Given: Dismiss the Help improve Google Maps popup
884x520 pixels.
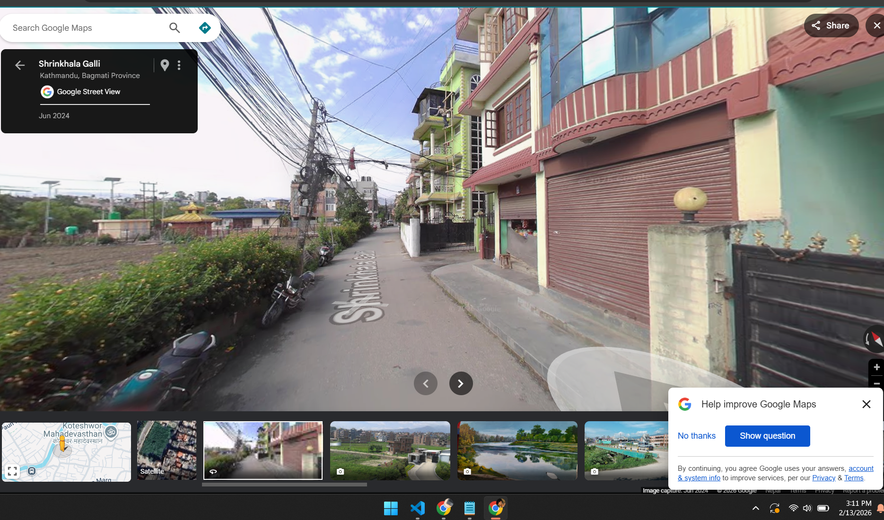Looking at the screenshot, I should coord(866,404).
